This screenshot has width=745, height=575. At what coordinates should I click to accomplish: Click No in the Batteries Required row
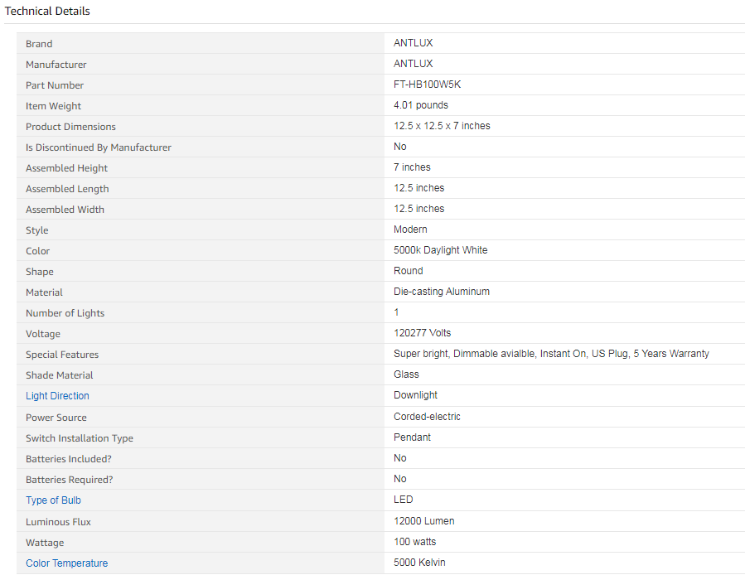tap(400, 479)
